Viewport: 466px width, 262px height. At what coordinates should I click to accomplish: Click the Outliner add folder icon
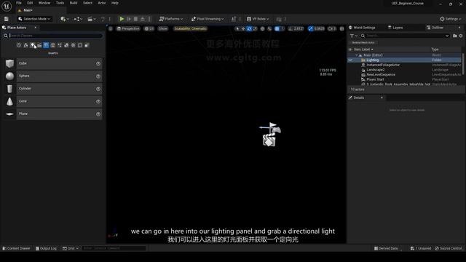454,36
